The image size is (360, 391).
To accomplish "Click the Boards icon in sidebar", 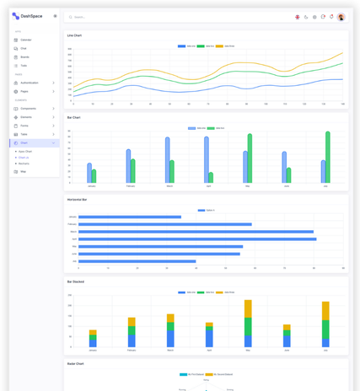I will 16,57.
